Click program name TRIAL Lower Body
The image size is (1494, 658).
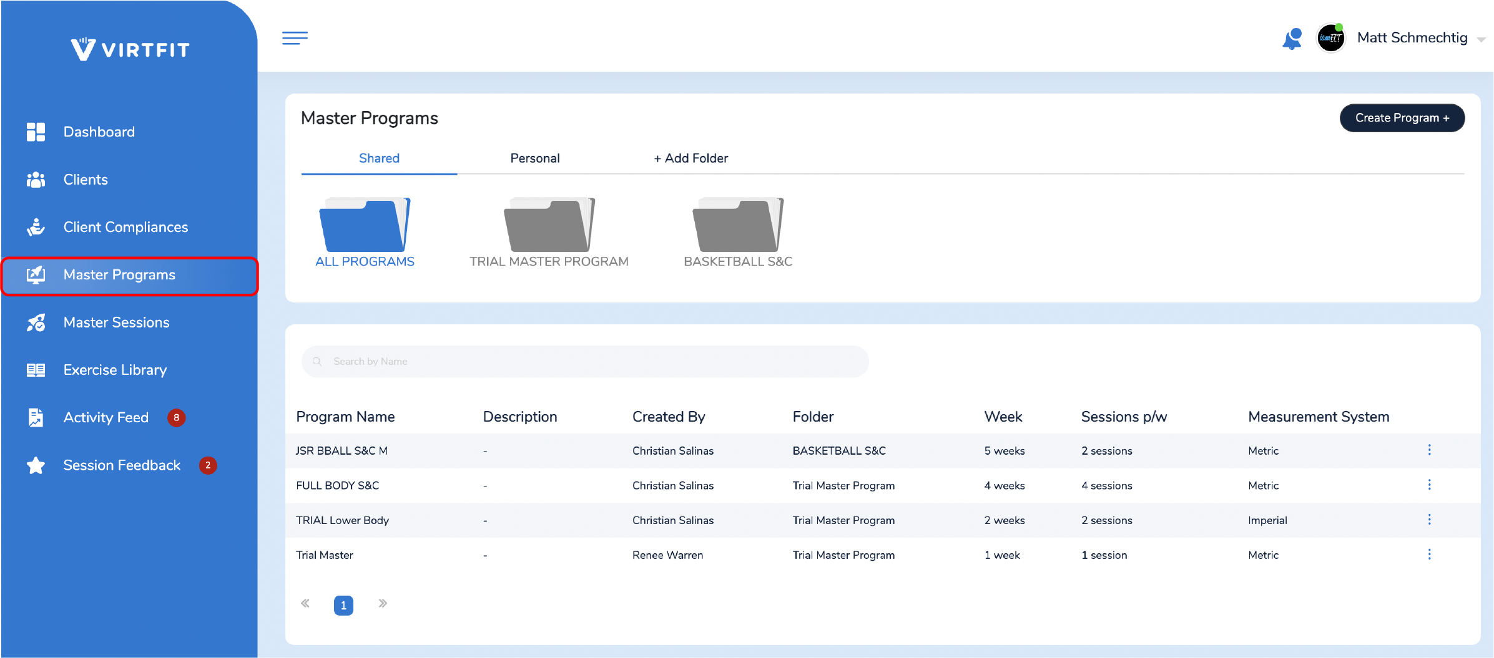[x=342, y=520]
